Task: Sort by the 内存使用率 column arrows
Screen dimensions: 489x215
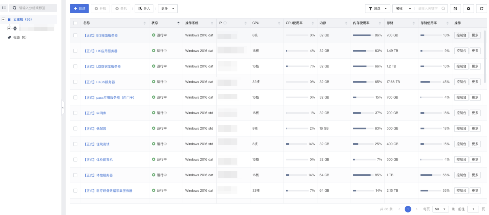Action: 380,23
